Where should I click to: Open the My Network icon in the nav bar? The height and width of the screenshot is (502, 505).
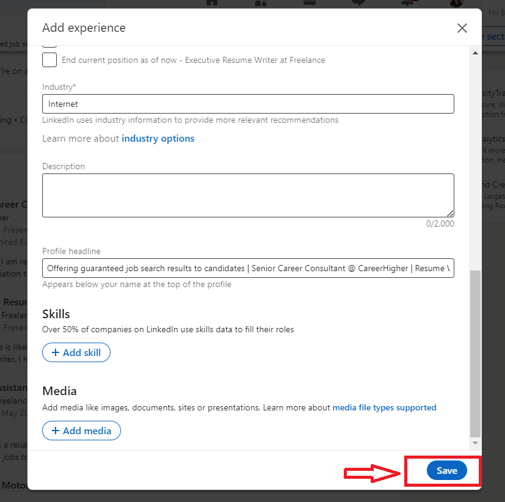261,3
